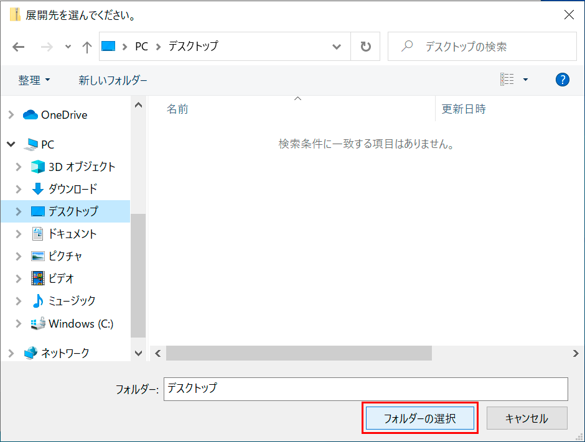Viewport: 585px width, 442px height.
Task: Sort by the 名前 column header
Action: [177, 109]
